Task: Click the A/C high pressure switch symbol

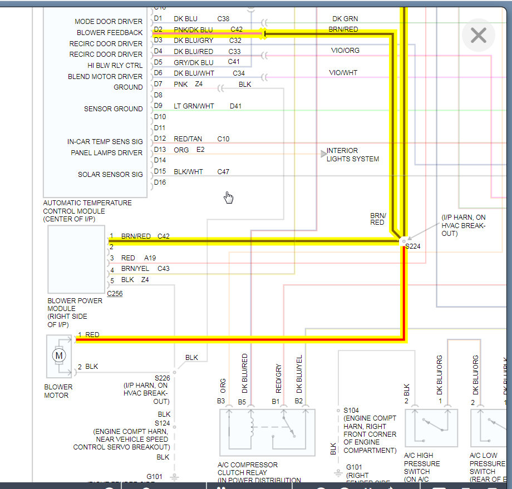Action: [x=431, y=428]
